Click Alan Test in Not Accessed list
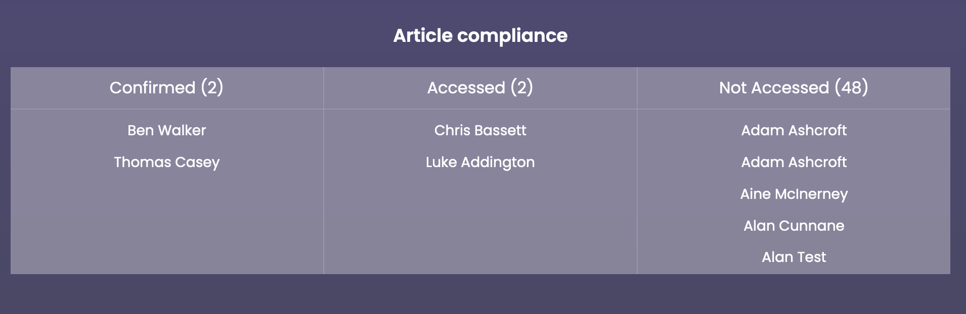Viewport: 966px width, 314px height. 794,257
